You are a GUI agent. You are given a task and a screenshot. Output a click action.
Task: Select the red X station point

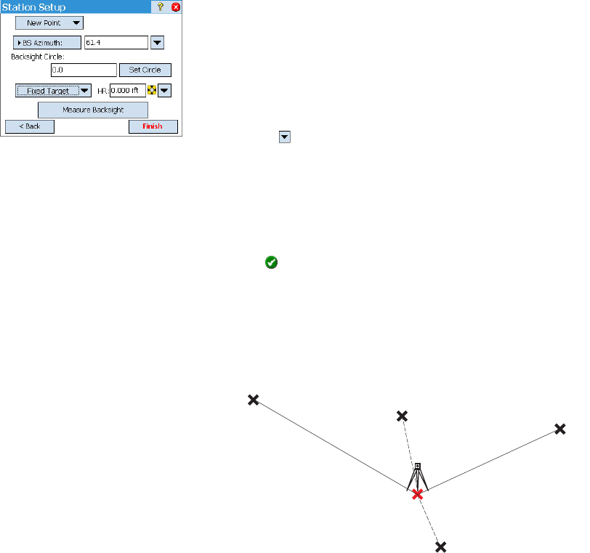point(417,494)
